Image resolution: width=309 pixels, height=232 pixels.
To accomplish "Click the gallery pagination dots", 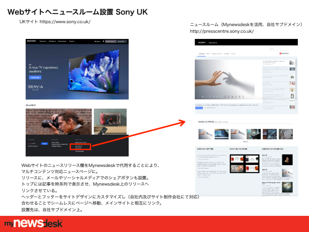I will coord(245,142).
